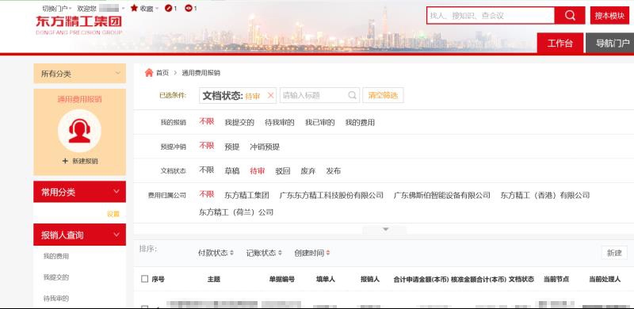Click the 东方精工集团 logo

[x=78, y=25]
